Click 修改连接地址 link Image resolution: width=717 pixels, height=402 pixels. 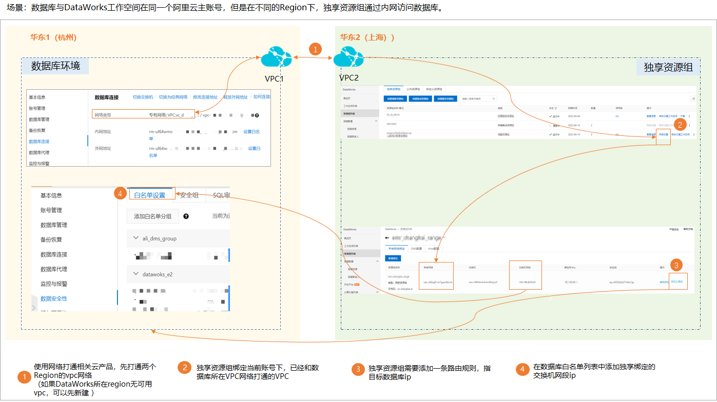(205, 97)
